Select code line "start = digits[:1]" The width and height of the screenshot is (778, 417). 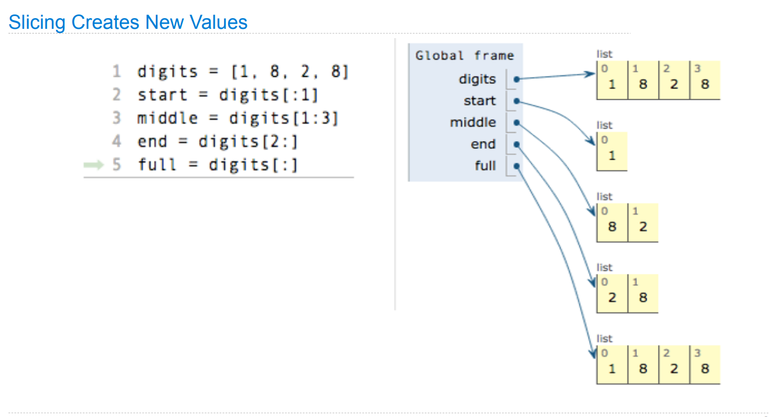click(x=228, y=95)
